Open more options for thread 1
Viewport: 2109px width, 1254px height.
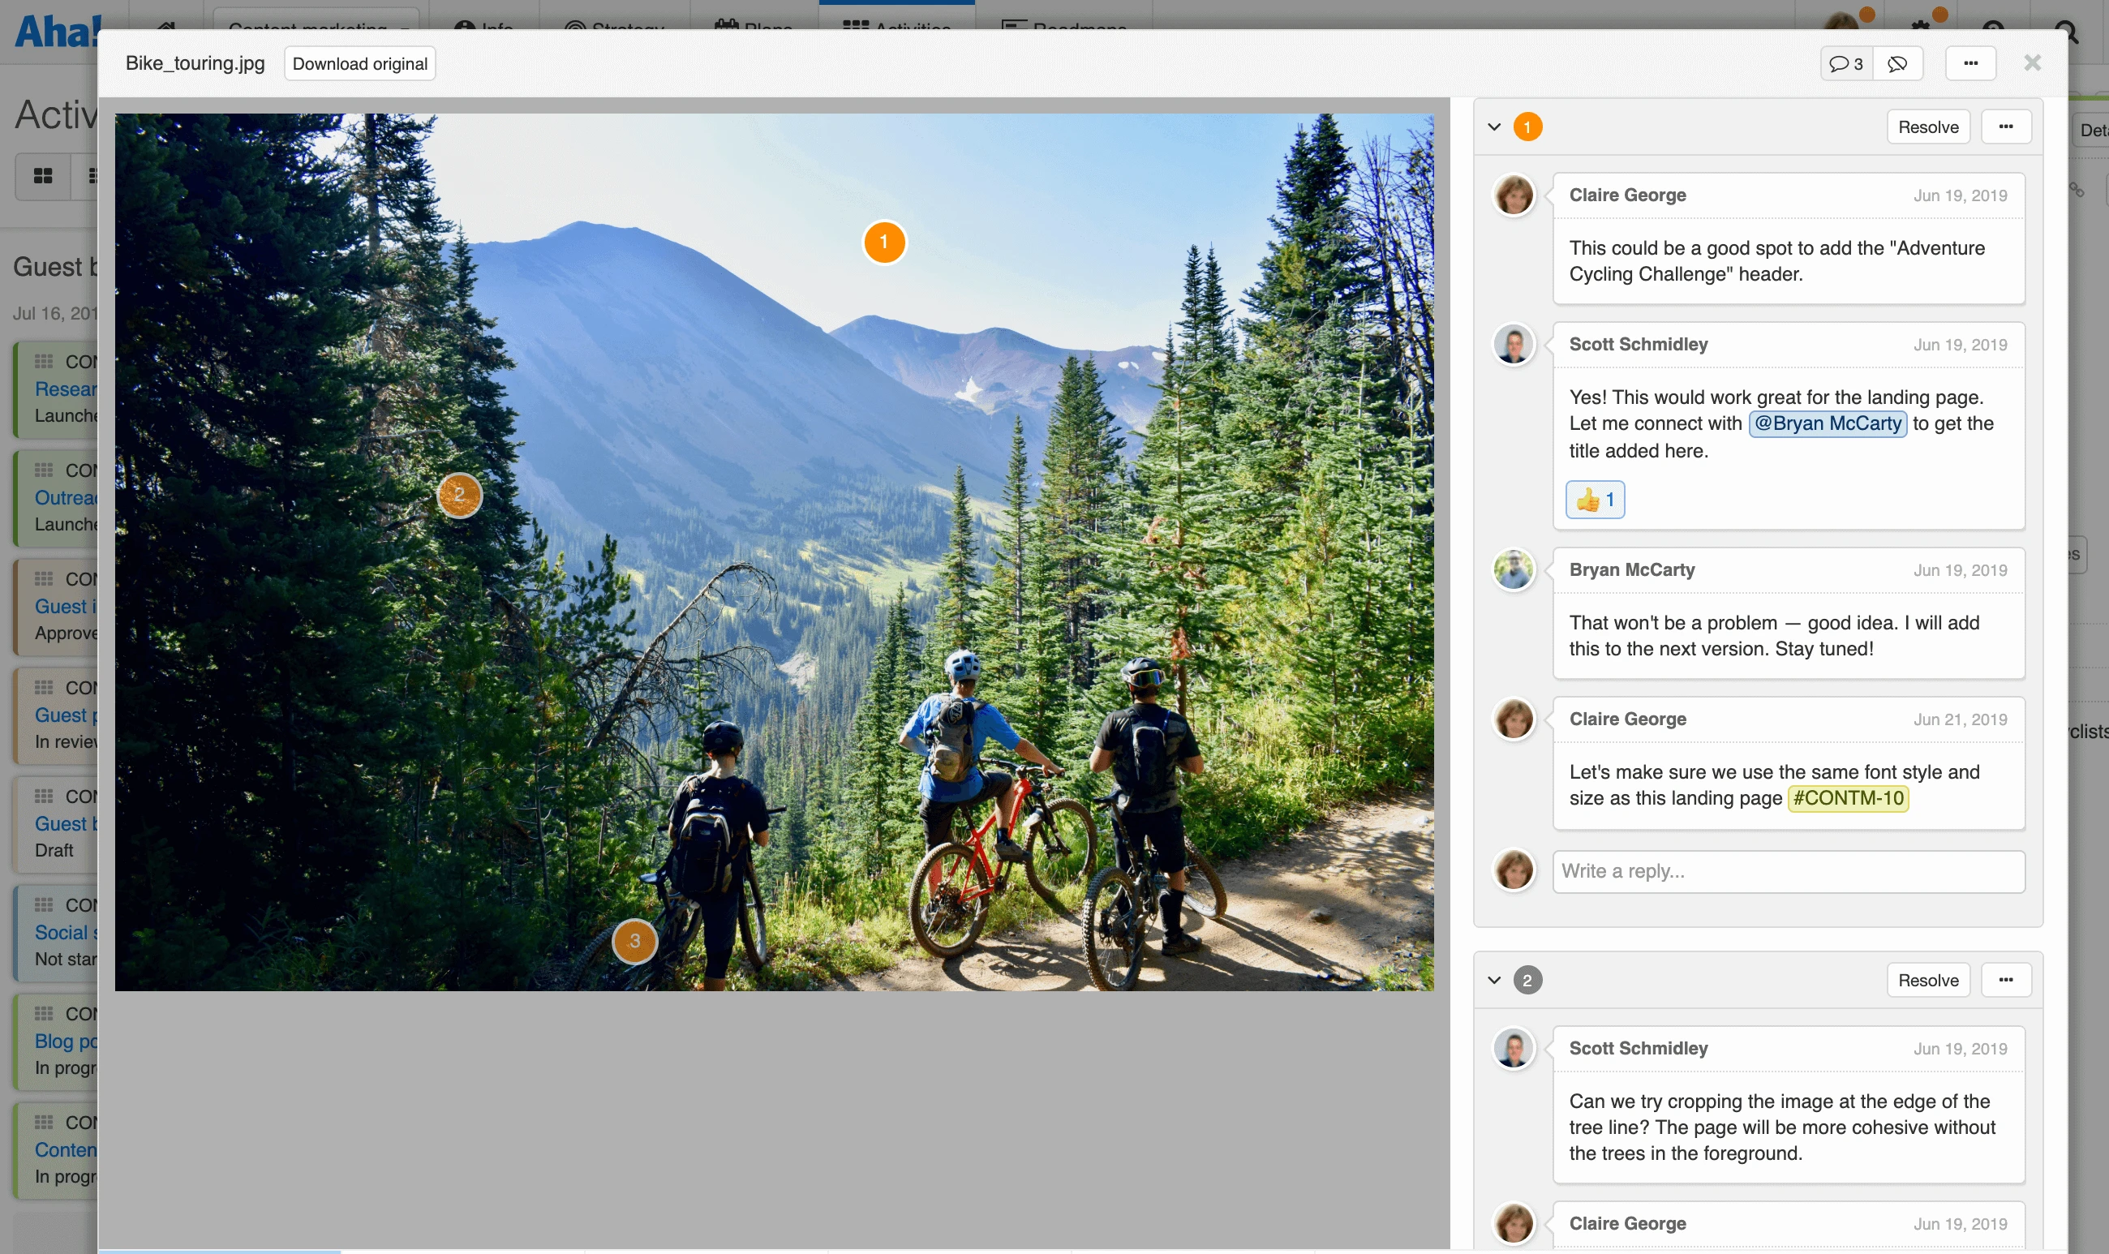click(2006, 127)
